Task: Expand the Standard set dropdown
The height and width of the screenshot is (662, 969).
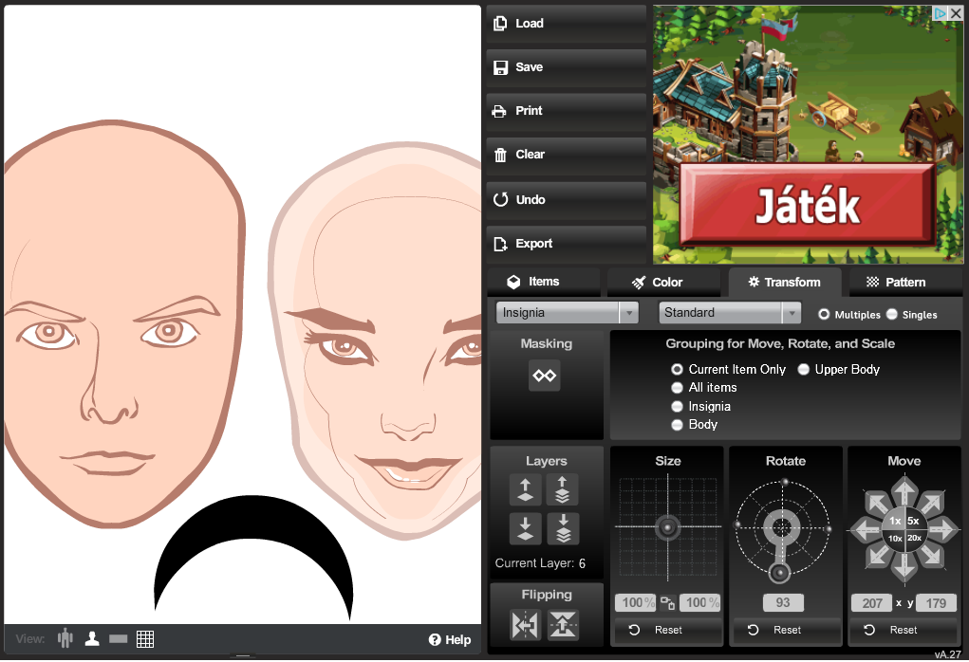Action: pyautogui.click(x=730, y=313)
